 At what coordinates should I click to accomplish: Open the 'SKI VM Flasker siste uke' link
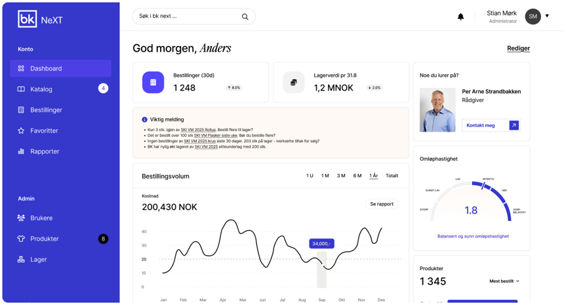(x=216, y=135)
